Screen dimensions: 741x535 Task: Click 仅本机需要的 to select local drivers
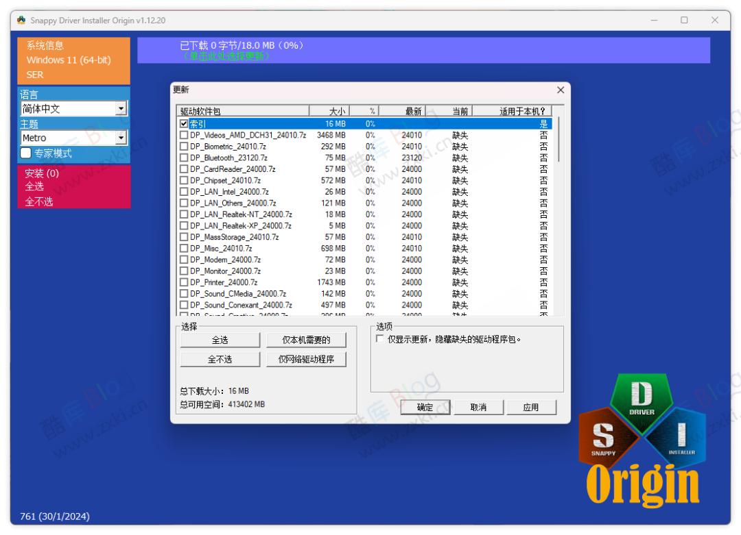307,339
